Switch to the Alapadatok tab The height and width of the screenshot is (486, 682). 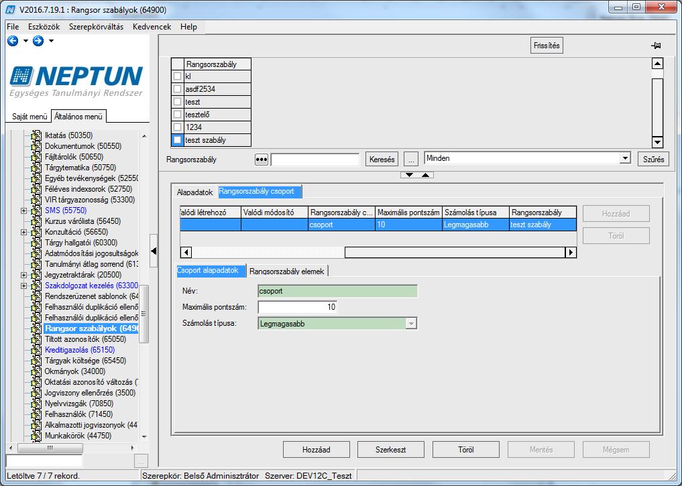point(194,192)
